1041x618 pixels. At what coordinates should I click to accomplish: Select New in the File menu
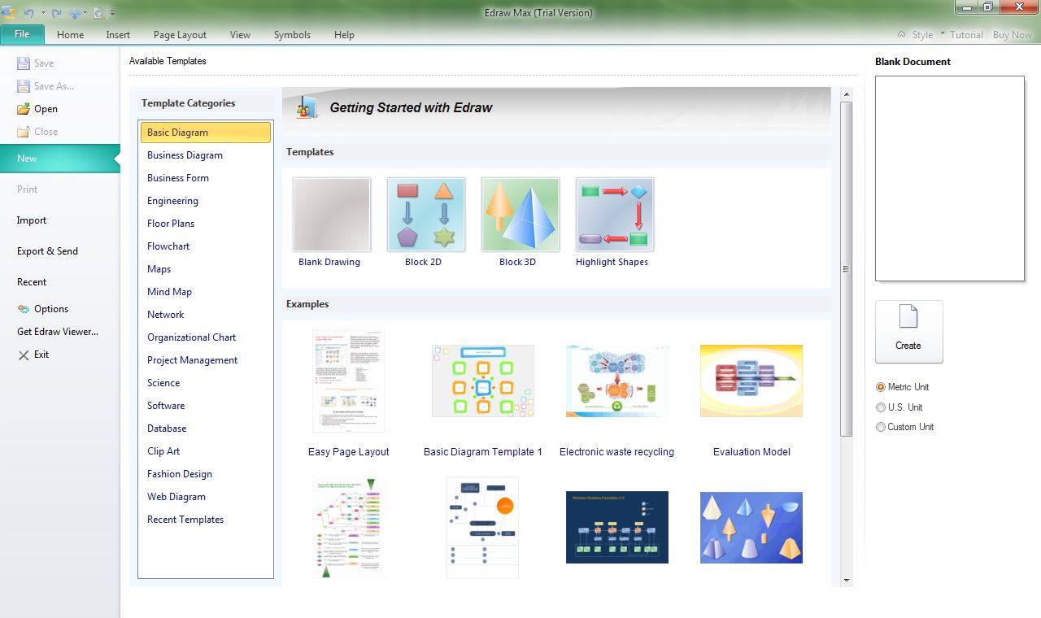pos(60,159)
